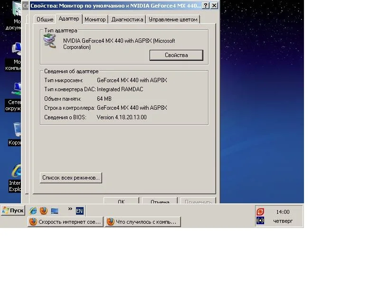Click the adapter card icon
Image resolution: width=380 pixels, height=285 pixels.
pos(50,41)
